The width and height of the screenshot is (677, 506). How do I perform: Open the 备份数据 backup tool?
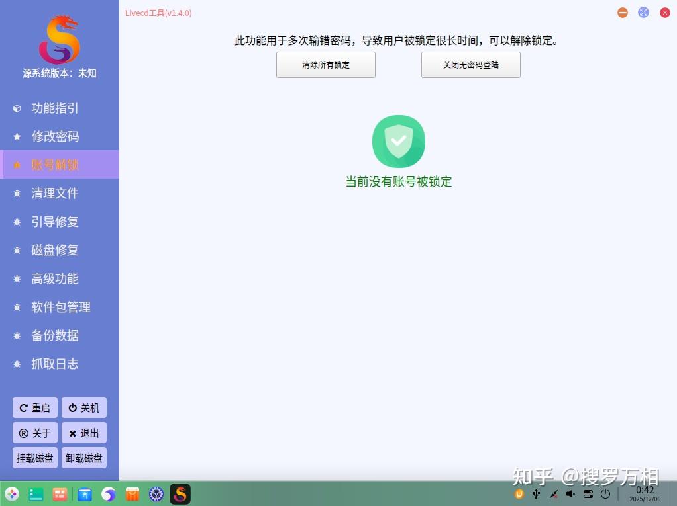coord(54,335)
